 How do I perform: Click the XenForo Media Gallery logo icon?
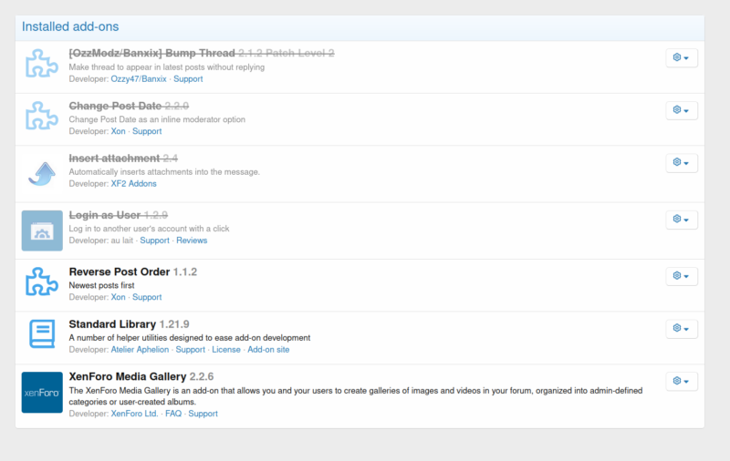[x=42, y=393]
